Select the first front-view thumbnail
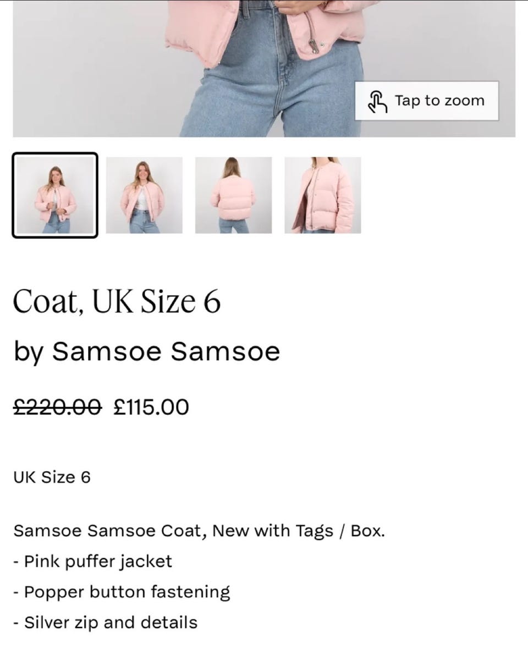This screenshot has height=661, width=528. (x=55, y=195)
